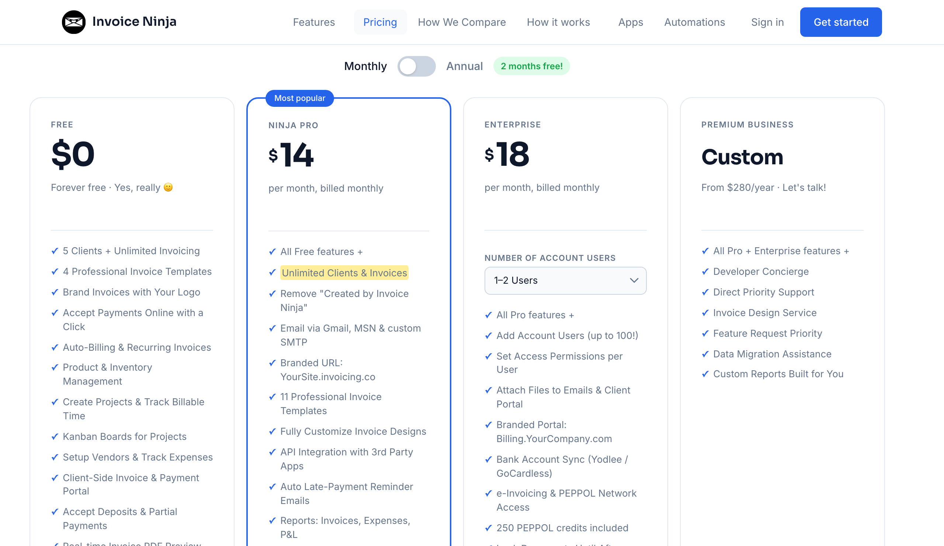
Task: Click checkmark beside Auto-Billing & Recurring Invoices
Action: (x=55, y=348)
